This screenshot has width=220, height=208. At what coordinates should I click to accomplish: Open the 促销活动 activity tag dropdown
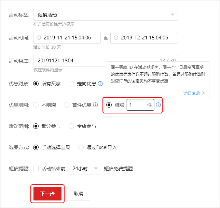[x=105, y=15]
